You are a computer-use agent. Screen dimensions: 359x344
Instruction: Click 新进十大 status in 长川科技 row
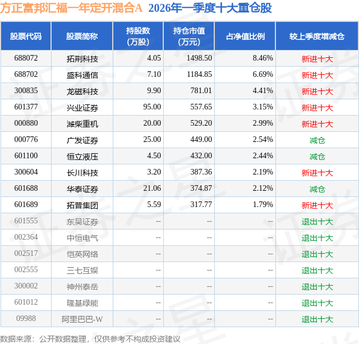[317, 173]
